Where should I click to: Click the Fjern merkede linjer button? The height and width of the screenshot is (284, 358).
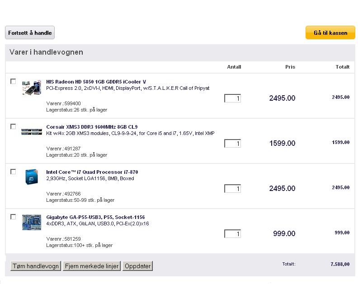pyautogui.click(x=92, y=266)
